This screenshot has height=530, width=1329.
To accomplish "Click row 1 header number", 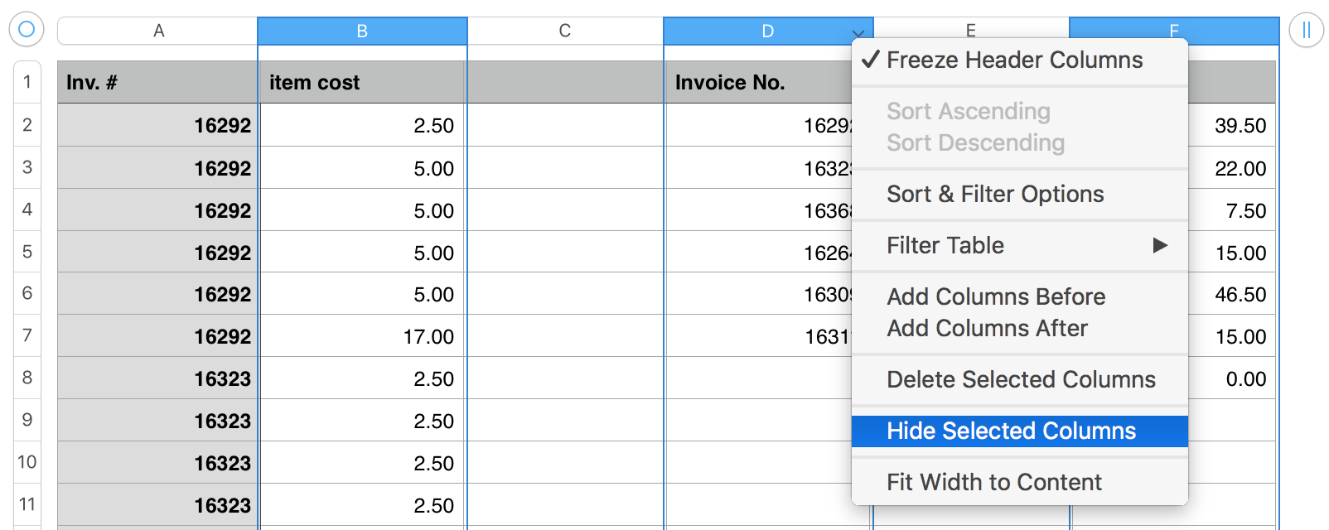I will coord(27,81).
